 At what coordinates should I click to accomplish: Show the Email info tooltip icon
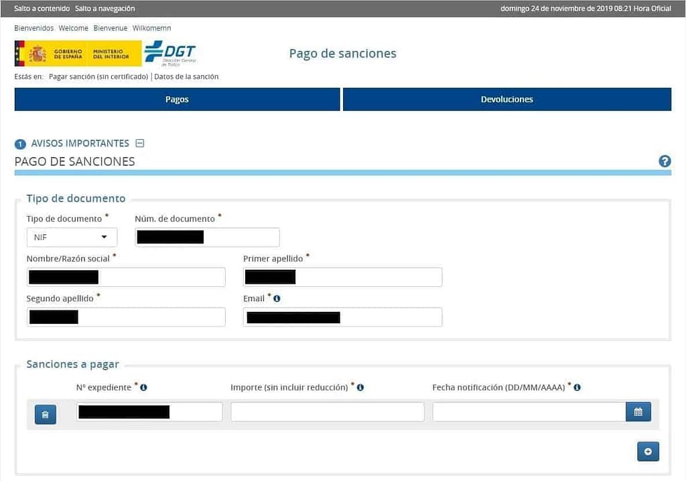coord(277,298)
